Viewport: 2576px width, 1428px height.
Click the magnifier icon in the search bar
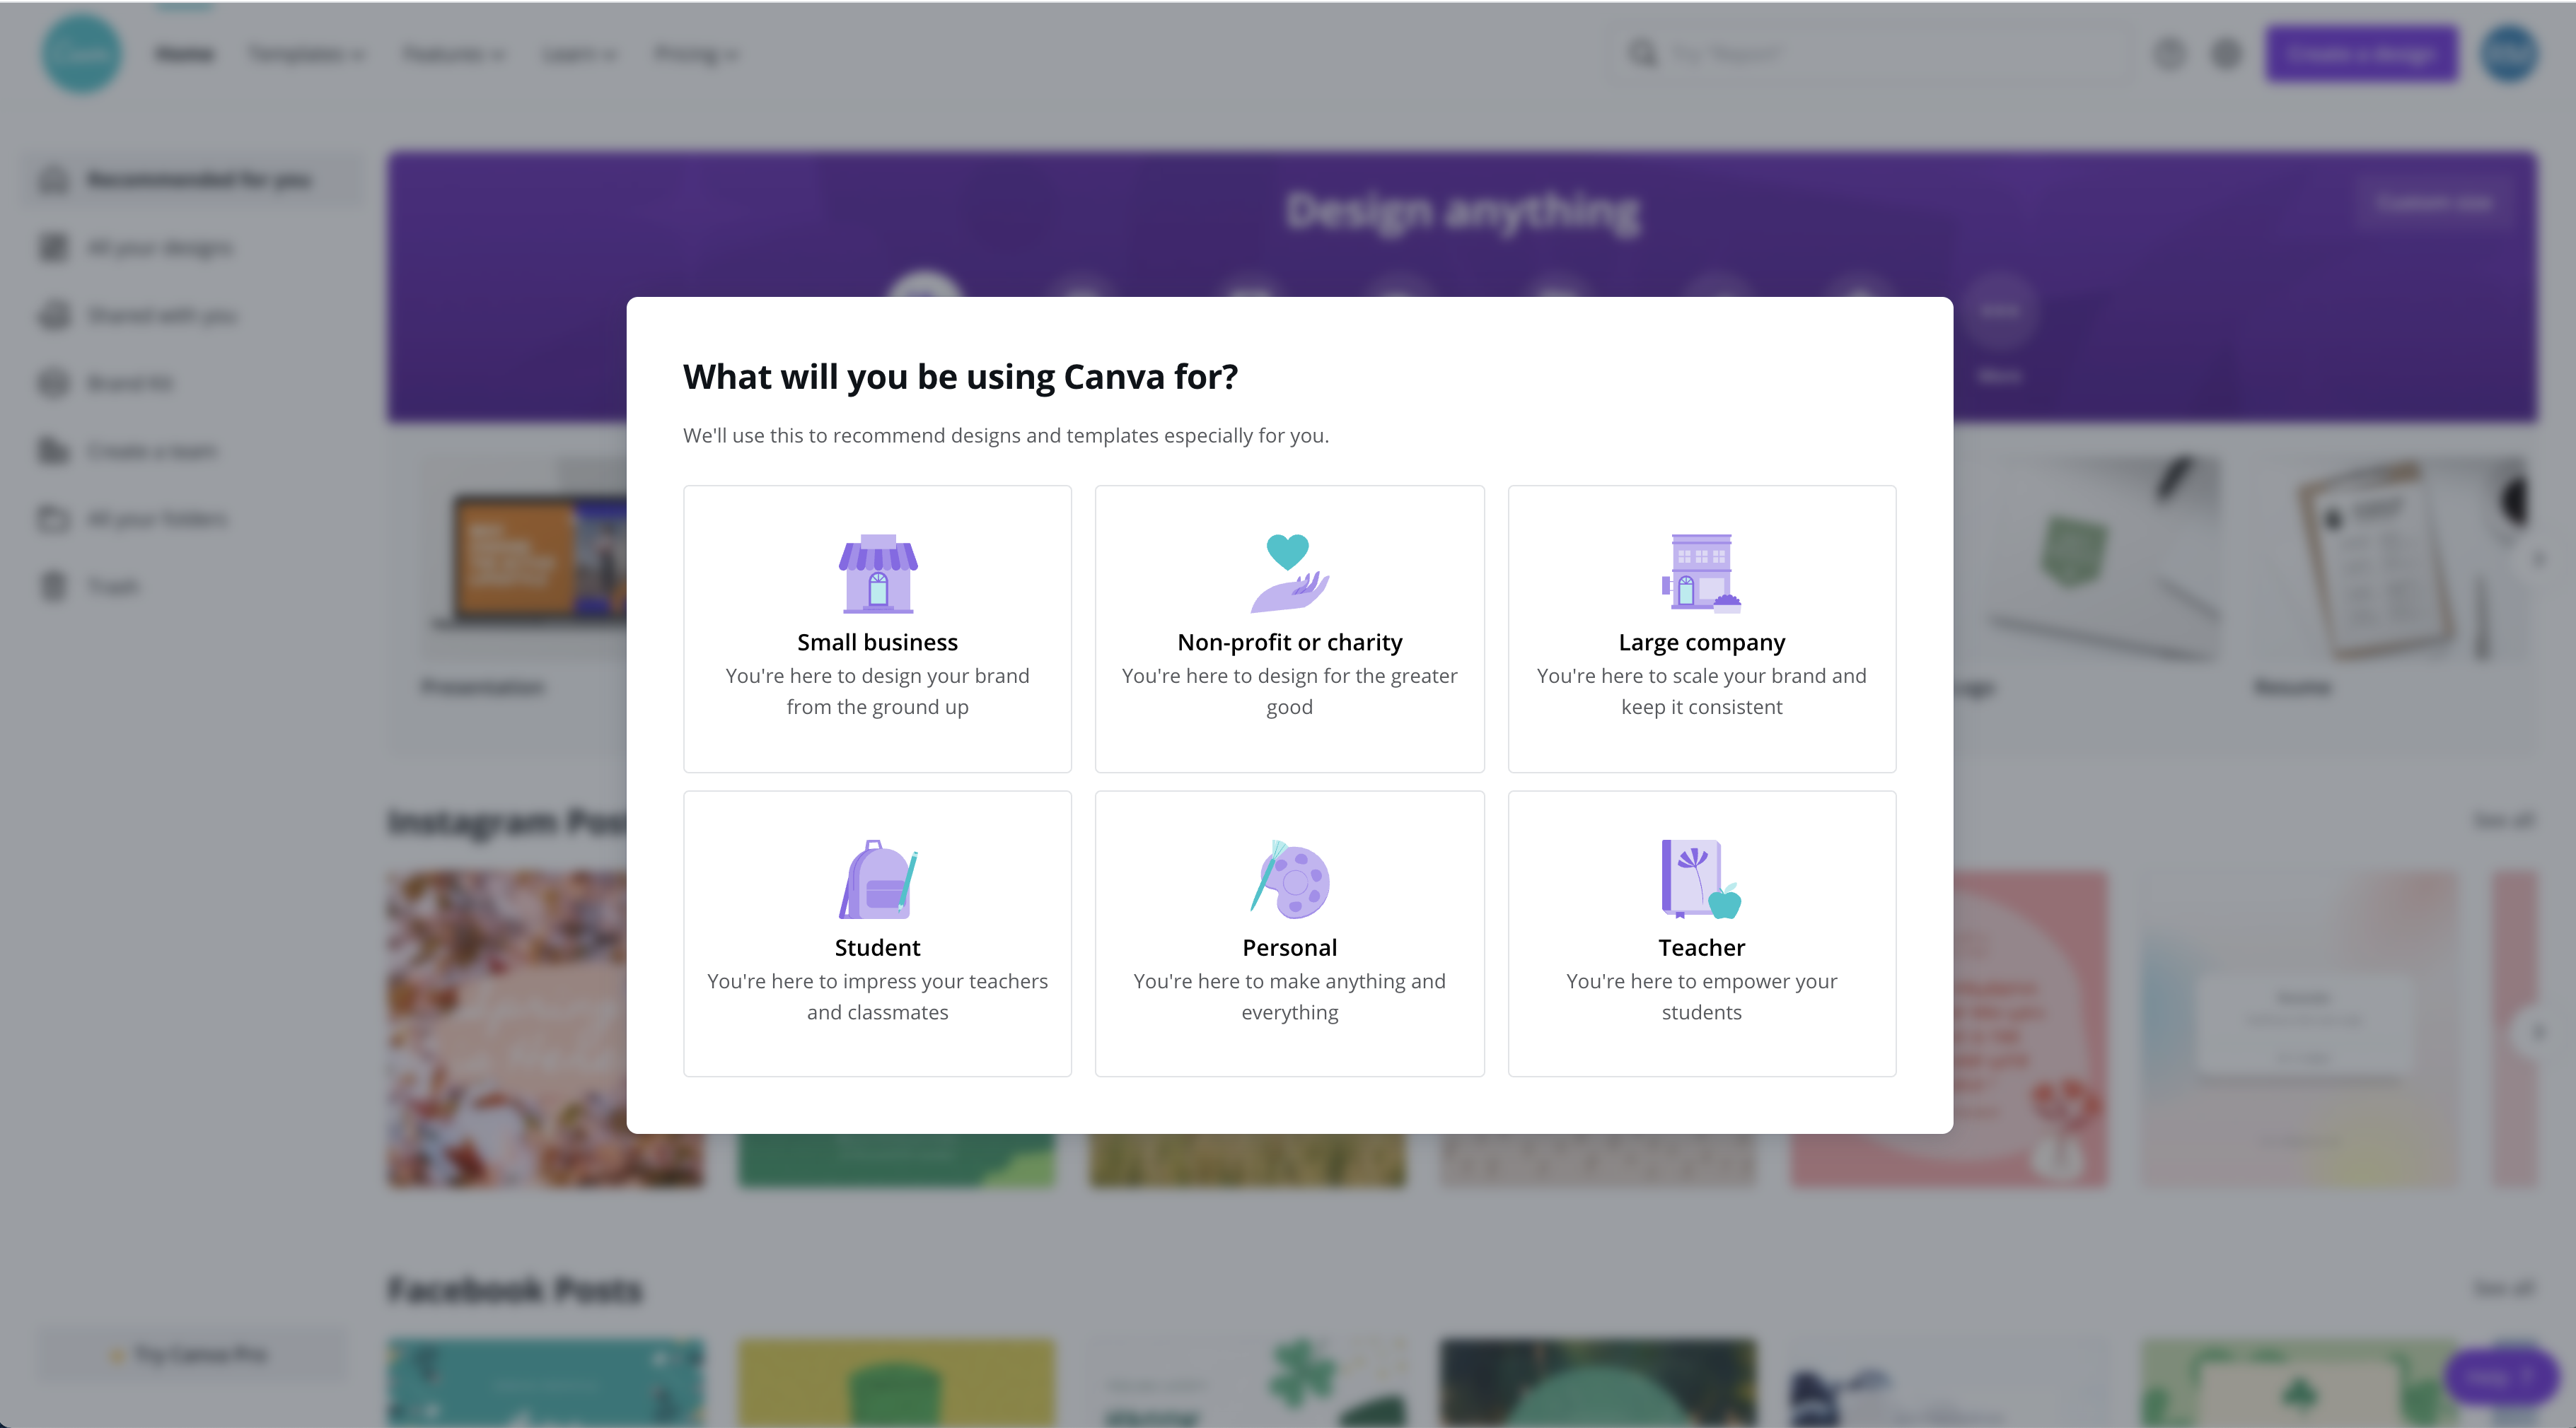1642,53
